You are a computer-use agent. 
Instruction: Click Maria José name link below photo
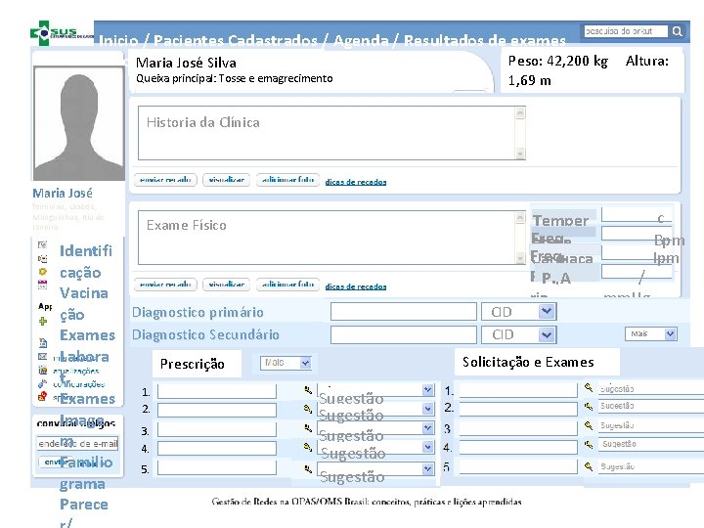coord(63,194)
